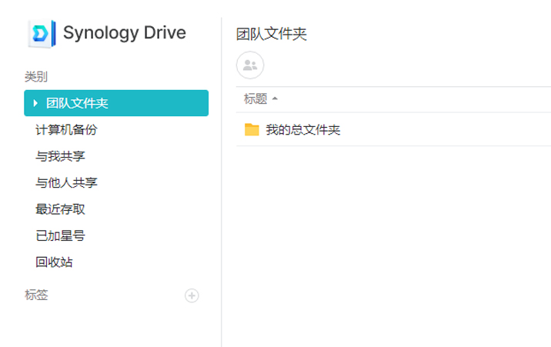This screenshot has width=551, height=347.
Task: Click the 类别 section label
Action: coord(36,76)
